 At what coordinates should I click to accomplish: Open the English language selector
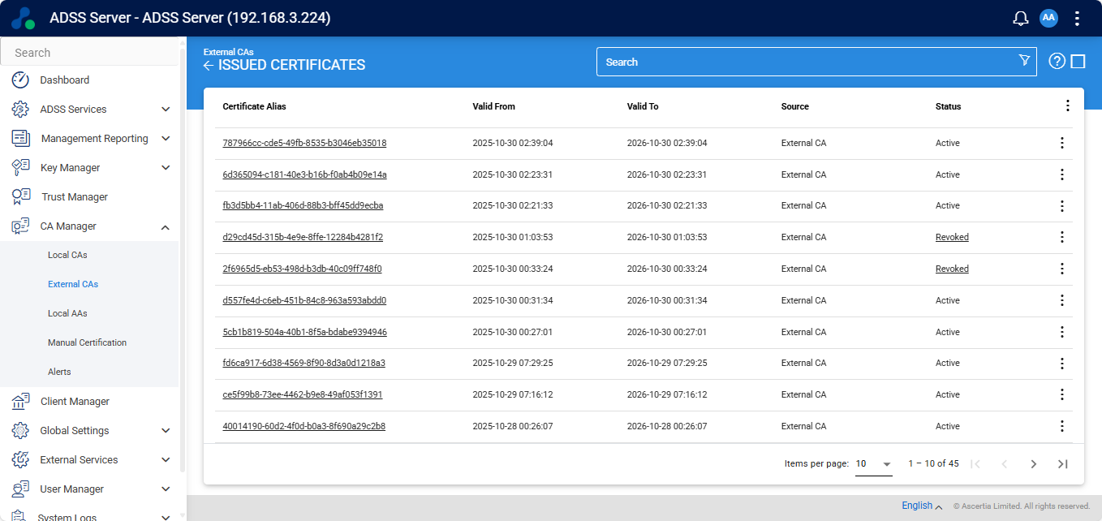(x=922, y=506)
